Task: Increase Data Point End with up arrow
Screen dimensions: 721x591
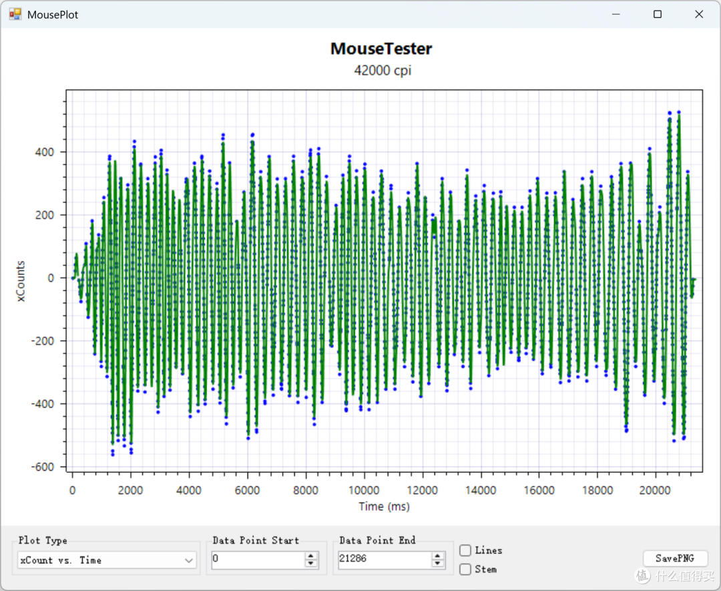Action: pos(438,556)
